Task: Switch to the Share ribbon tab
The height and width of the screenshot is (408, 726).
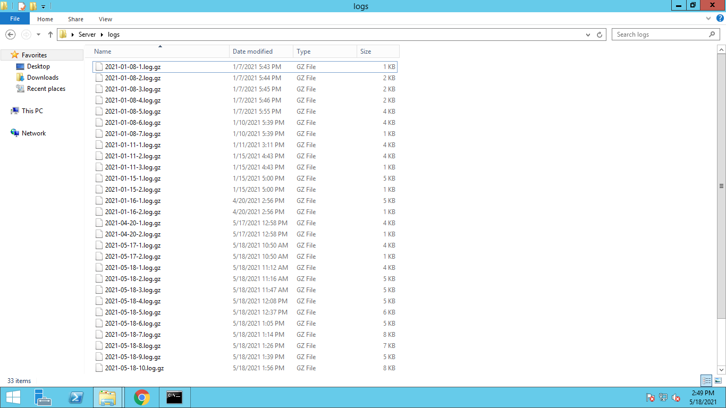Action: click(x=75, y=19)
